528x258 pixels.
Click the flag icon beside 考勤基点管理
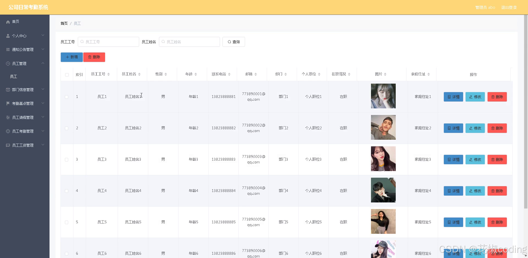8,103
